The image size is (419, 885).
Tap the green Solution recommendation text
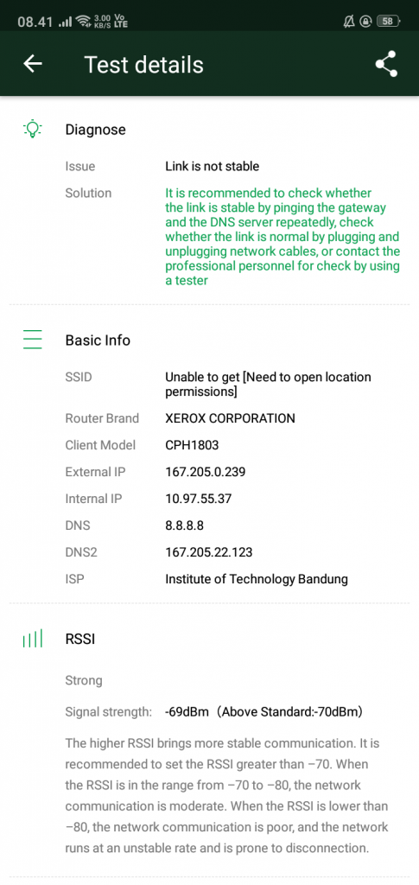(x=283, y=237)
